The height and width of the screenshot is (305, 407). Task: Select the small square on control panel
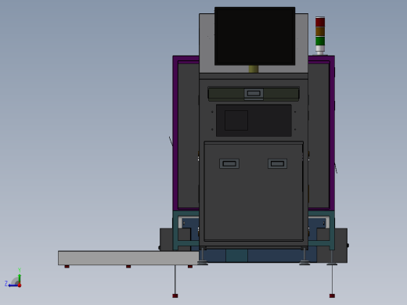(x=236, y=120)
